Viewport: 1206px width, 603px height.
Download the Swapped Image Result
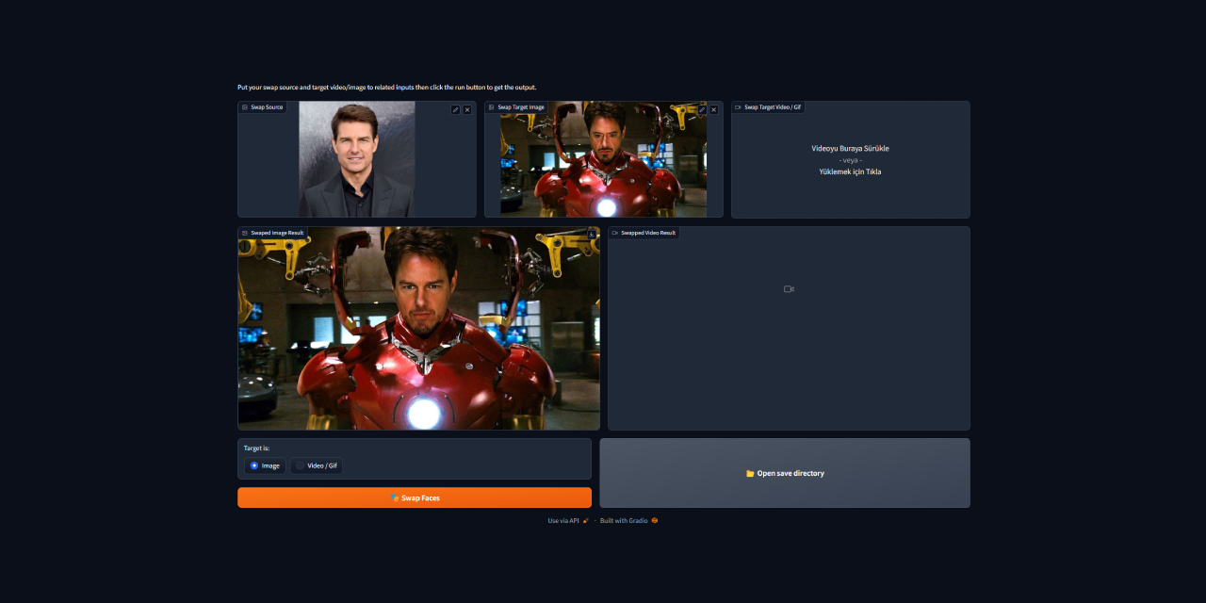(x=592, y=234)
